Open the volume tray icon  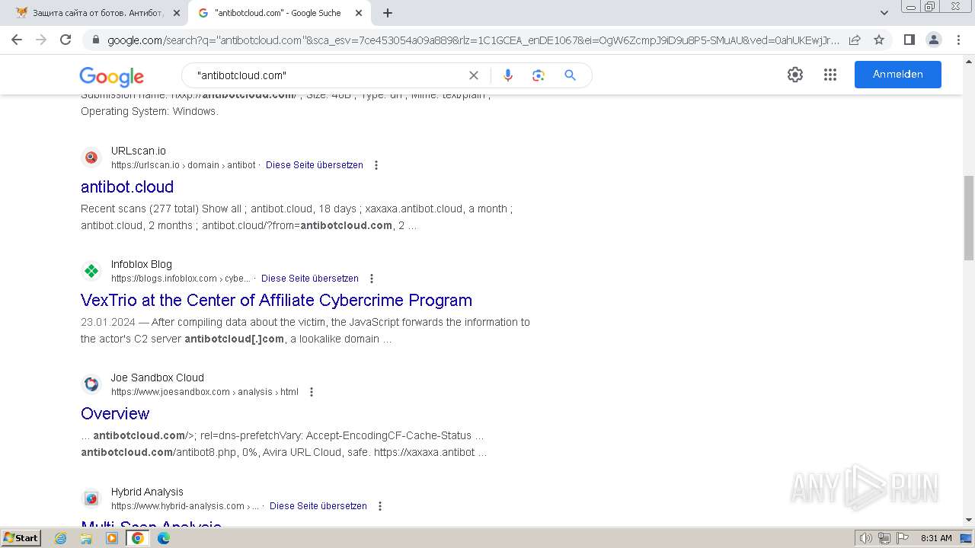[x=866, y=538]
